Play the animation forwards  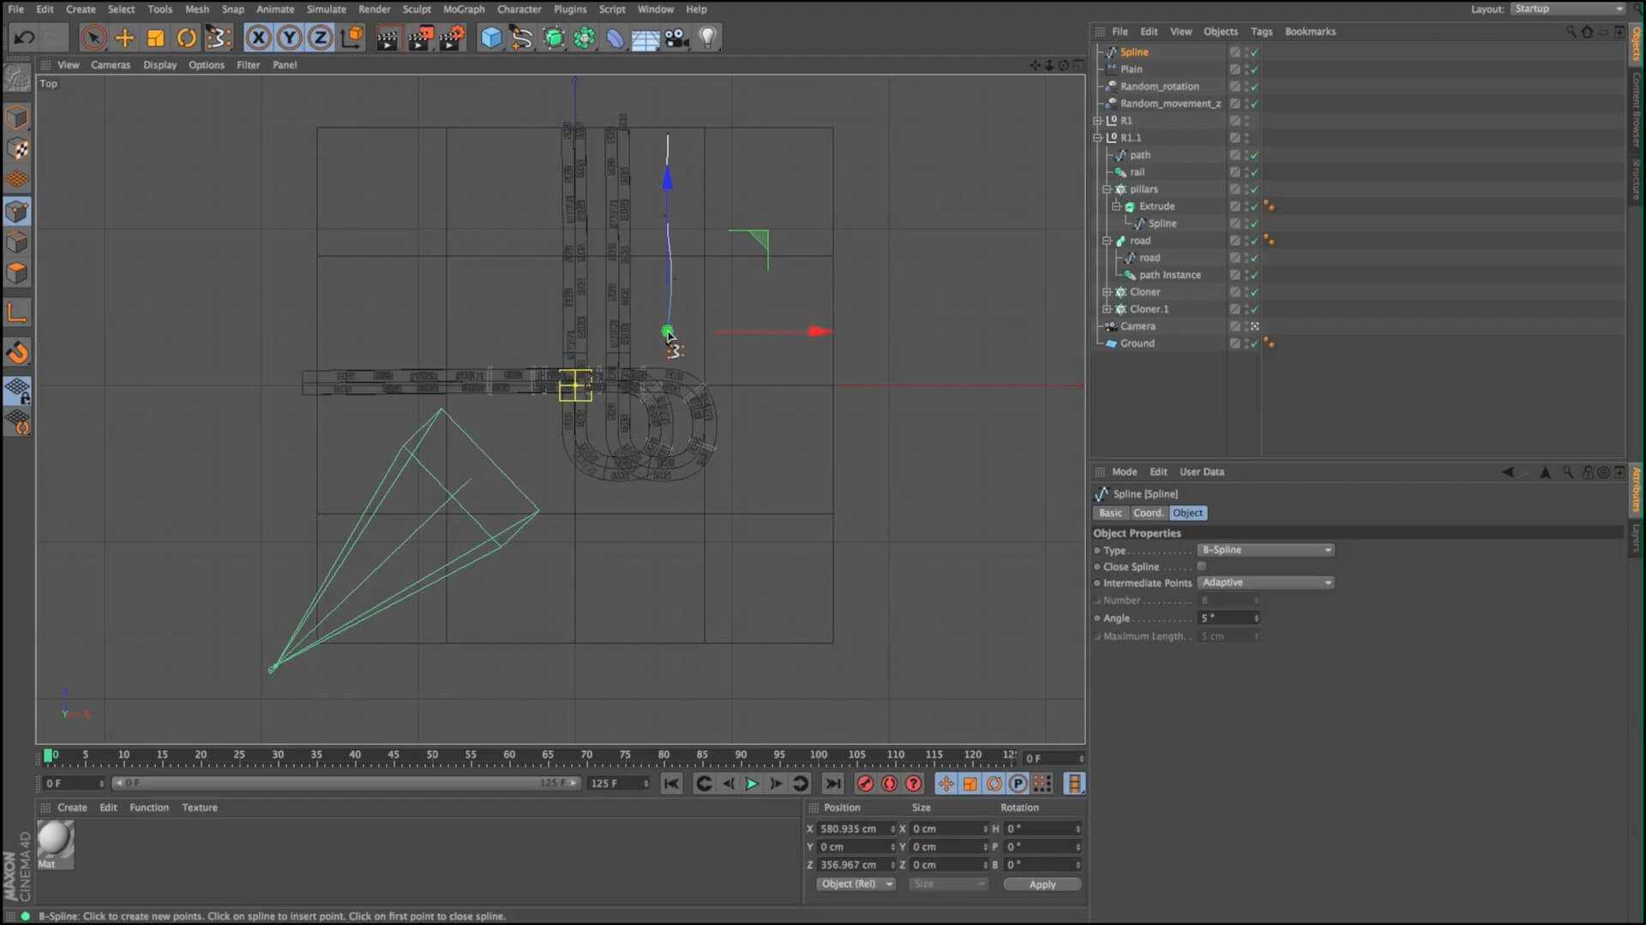coord(751,784)
